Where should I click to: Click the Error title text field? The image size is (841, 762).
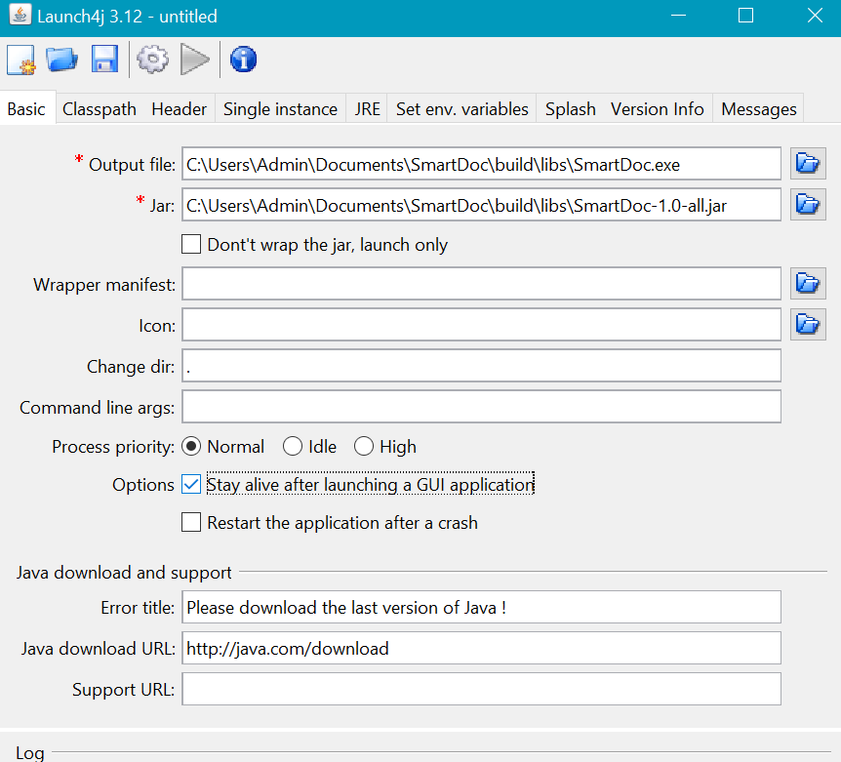tap(481, 607)
